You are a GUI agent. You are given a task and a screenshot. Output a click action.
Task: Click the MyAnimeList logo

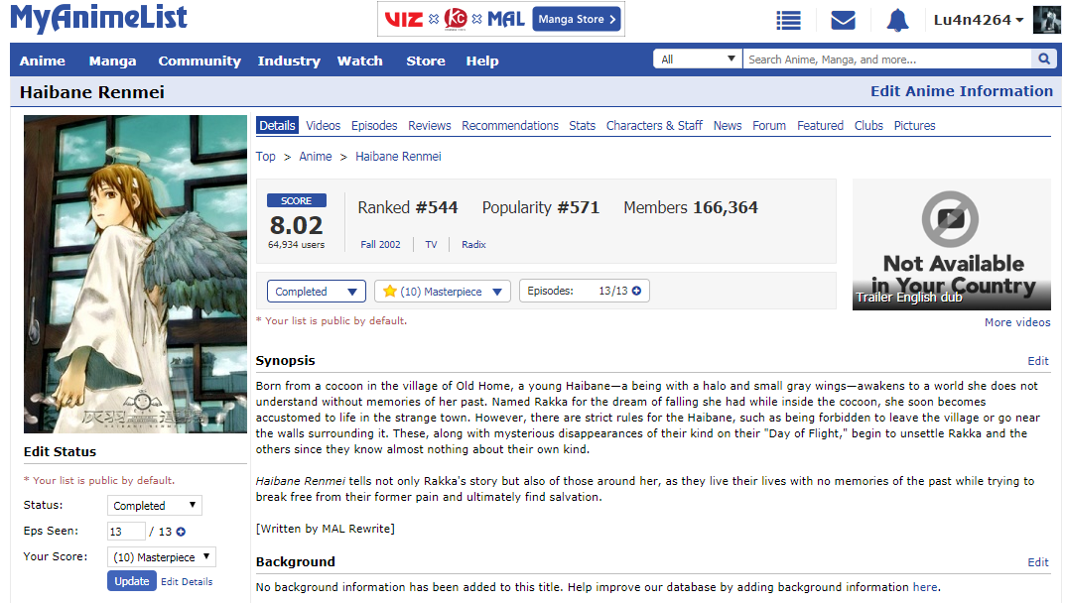98,18
